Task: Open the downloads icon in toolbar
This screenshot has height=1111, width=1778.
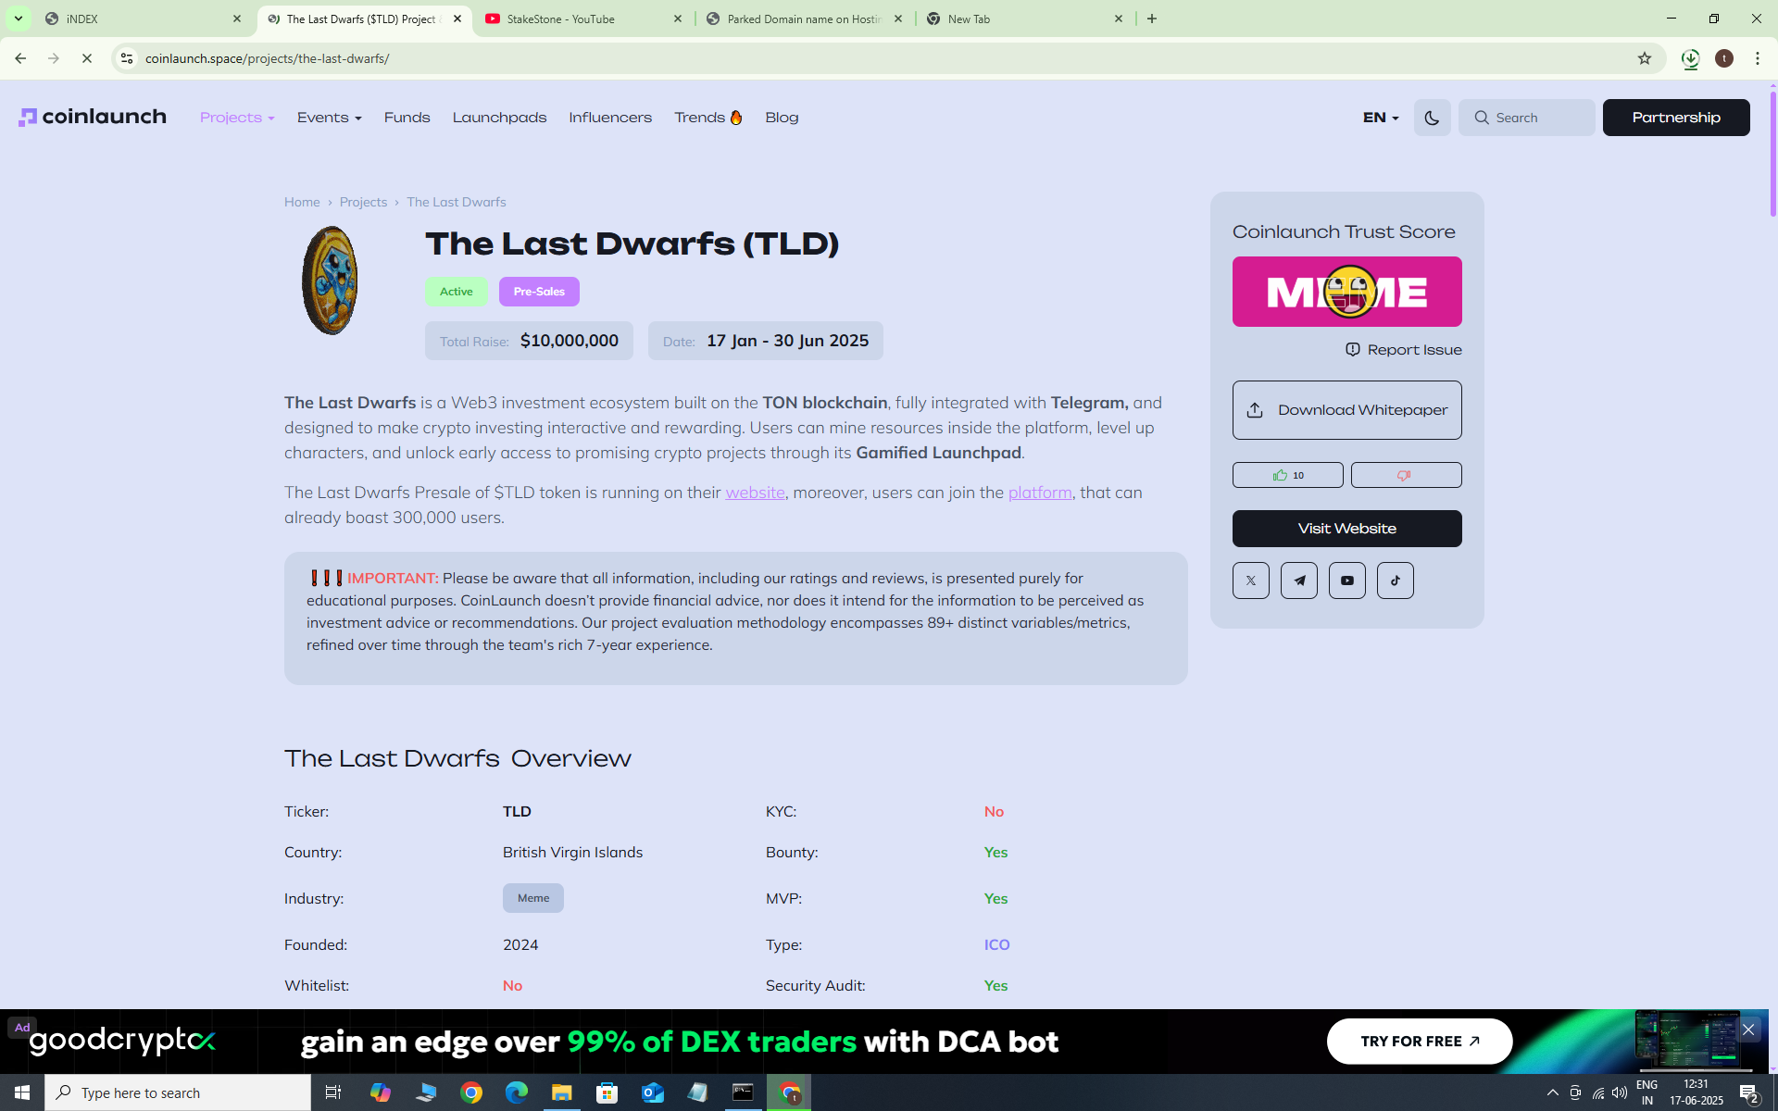Action: coord(1690,58)
